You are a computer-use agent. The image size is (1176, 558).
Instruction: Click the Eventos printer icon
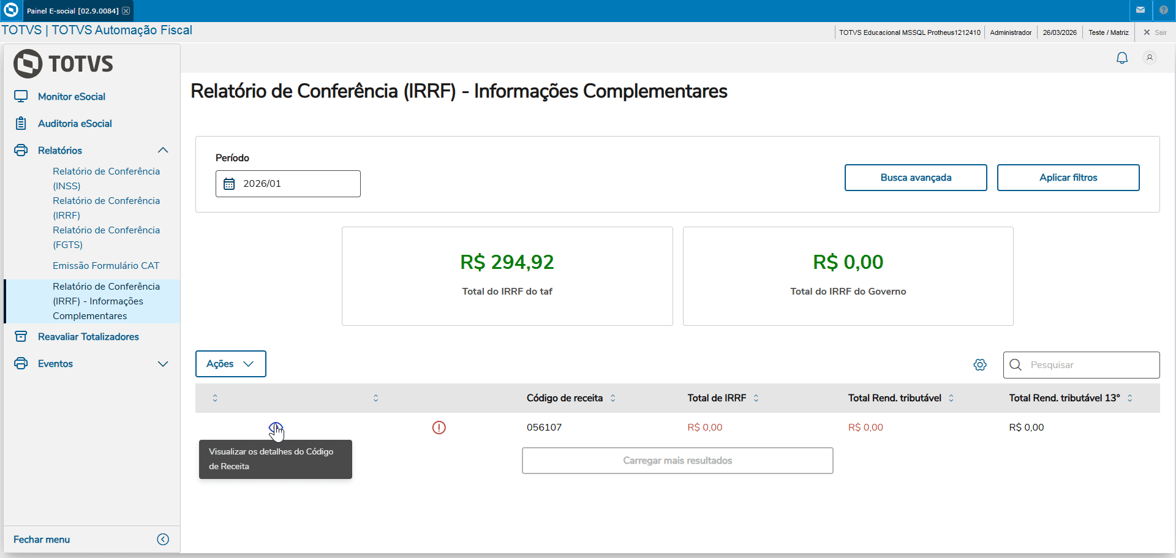pyautogui.click(x=21, y=363)
